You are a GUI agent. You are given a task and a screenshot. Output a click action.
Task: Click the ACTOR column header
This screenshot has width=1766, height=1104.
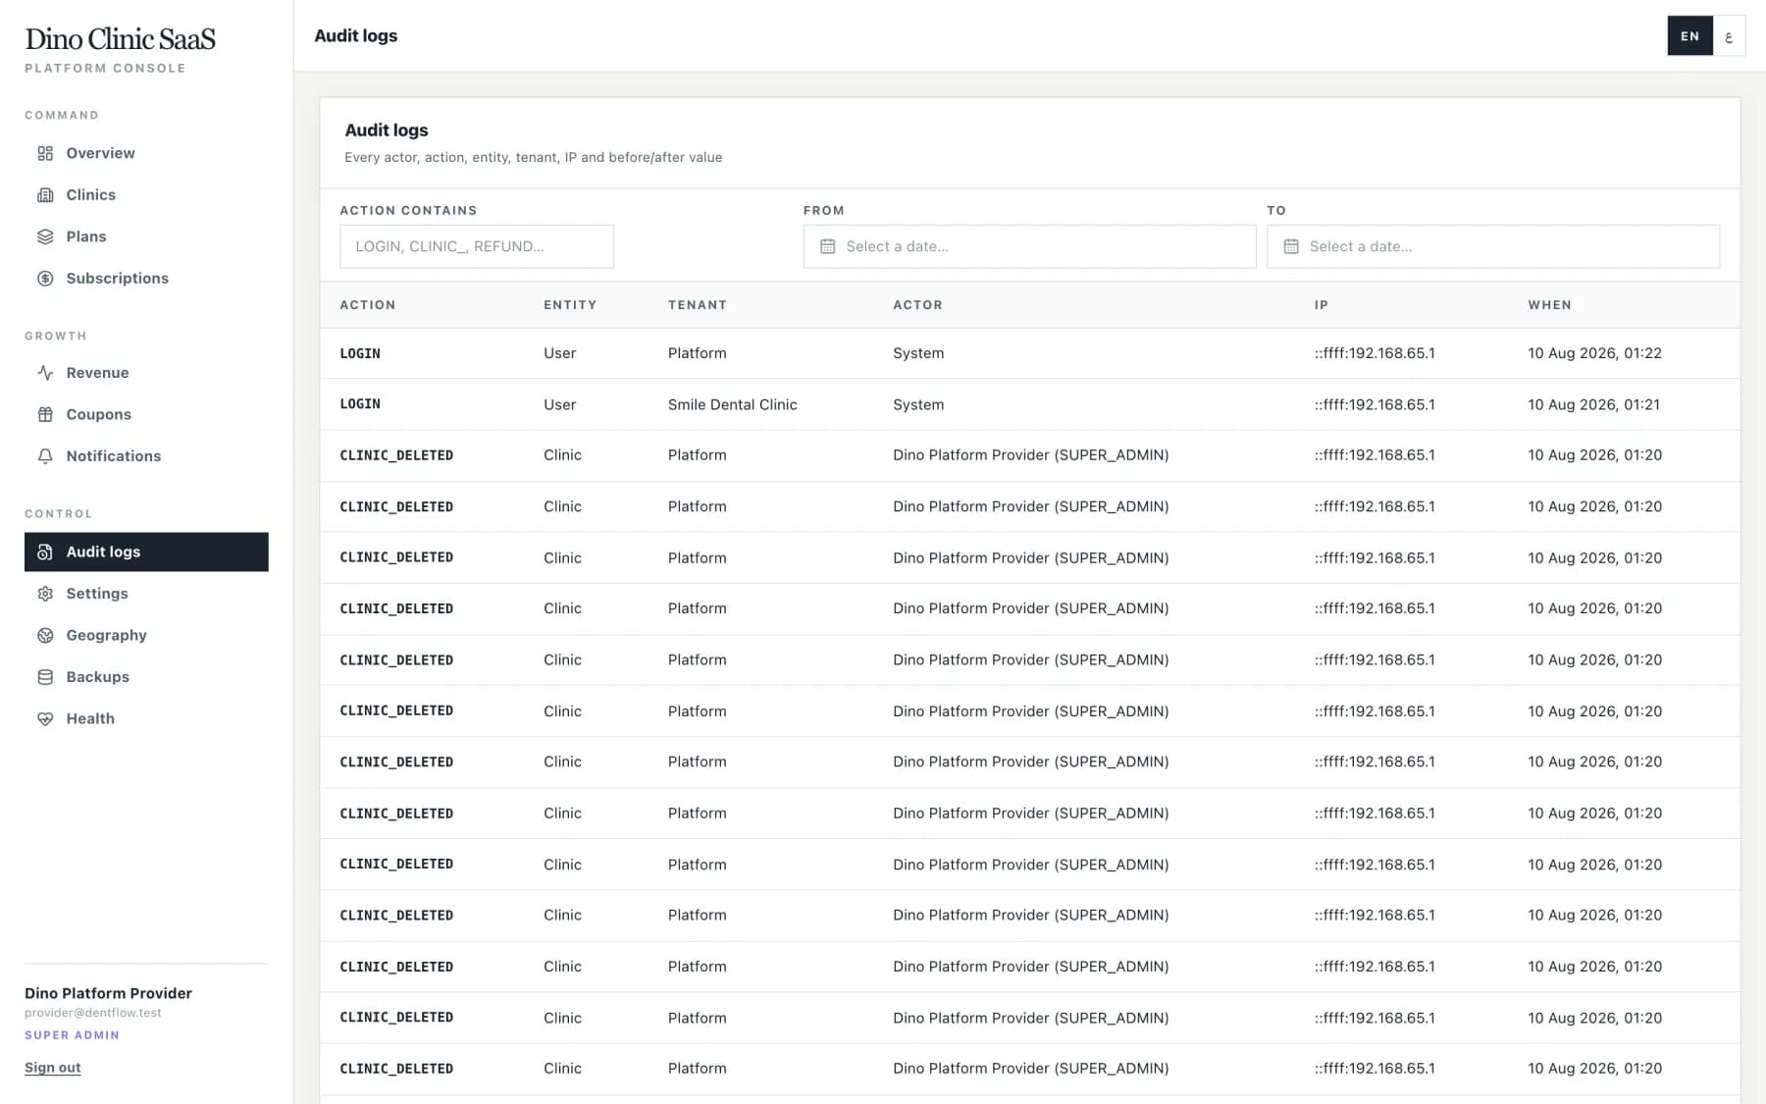coord(917,305)
